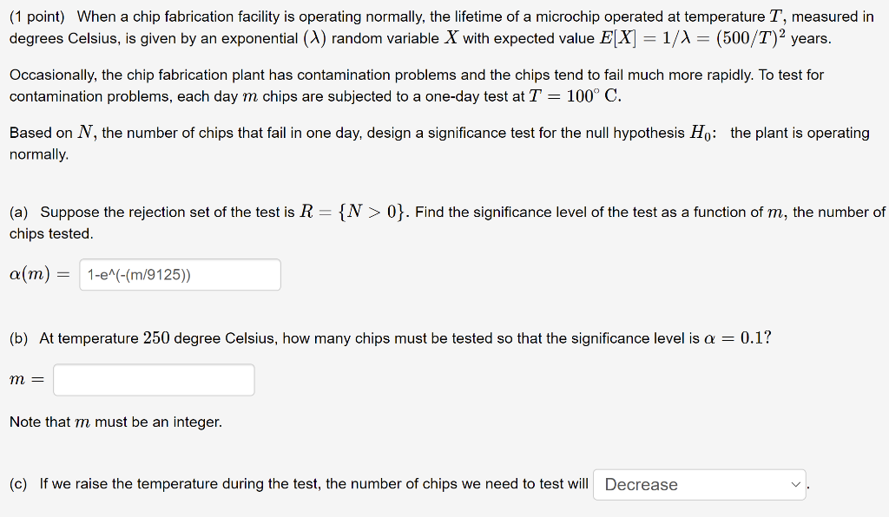
Task: Focus the significance level answer field
Action: 179,274
